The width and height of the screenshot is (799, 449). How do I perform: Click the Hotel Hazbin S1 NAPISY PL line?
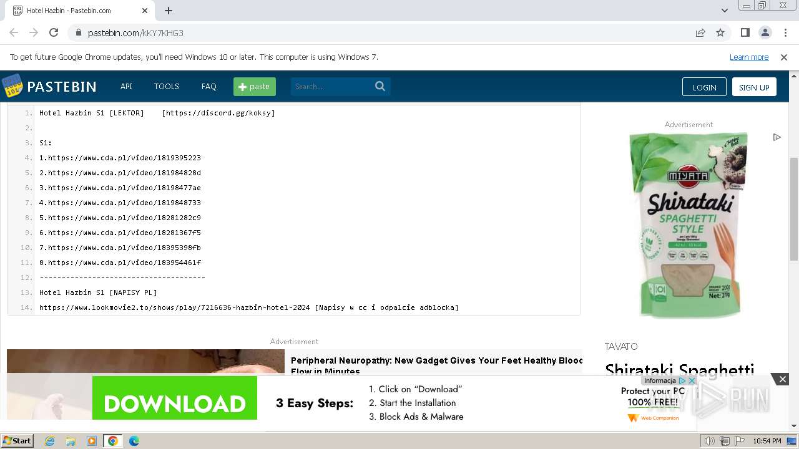point(98,292)
